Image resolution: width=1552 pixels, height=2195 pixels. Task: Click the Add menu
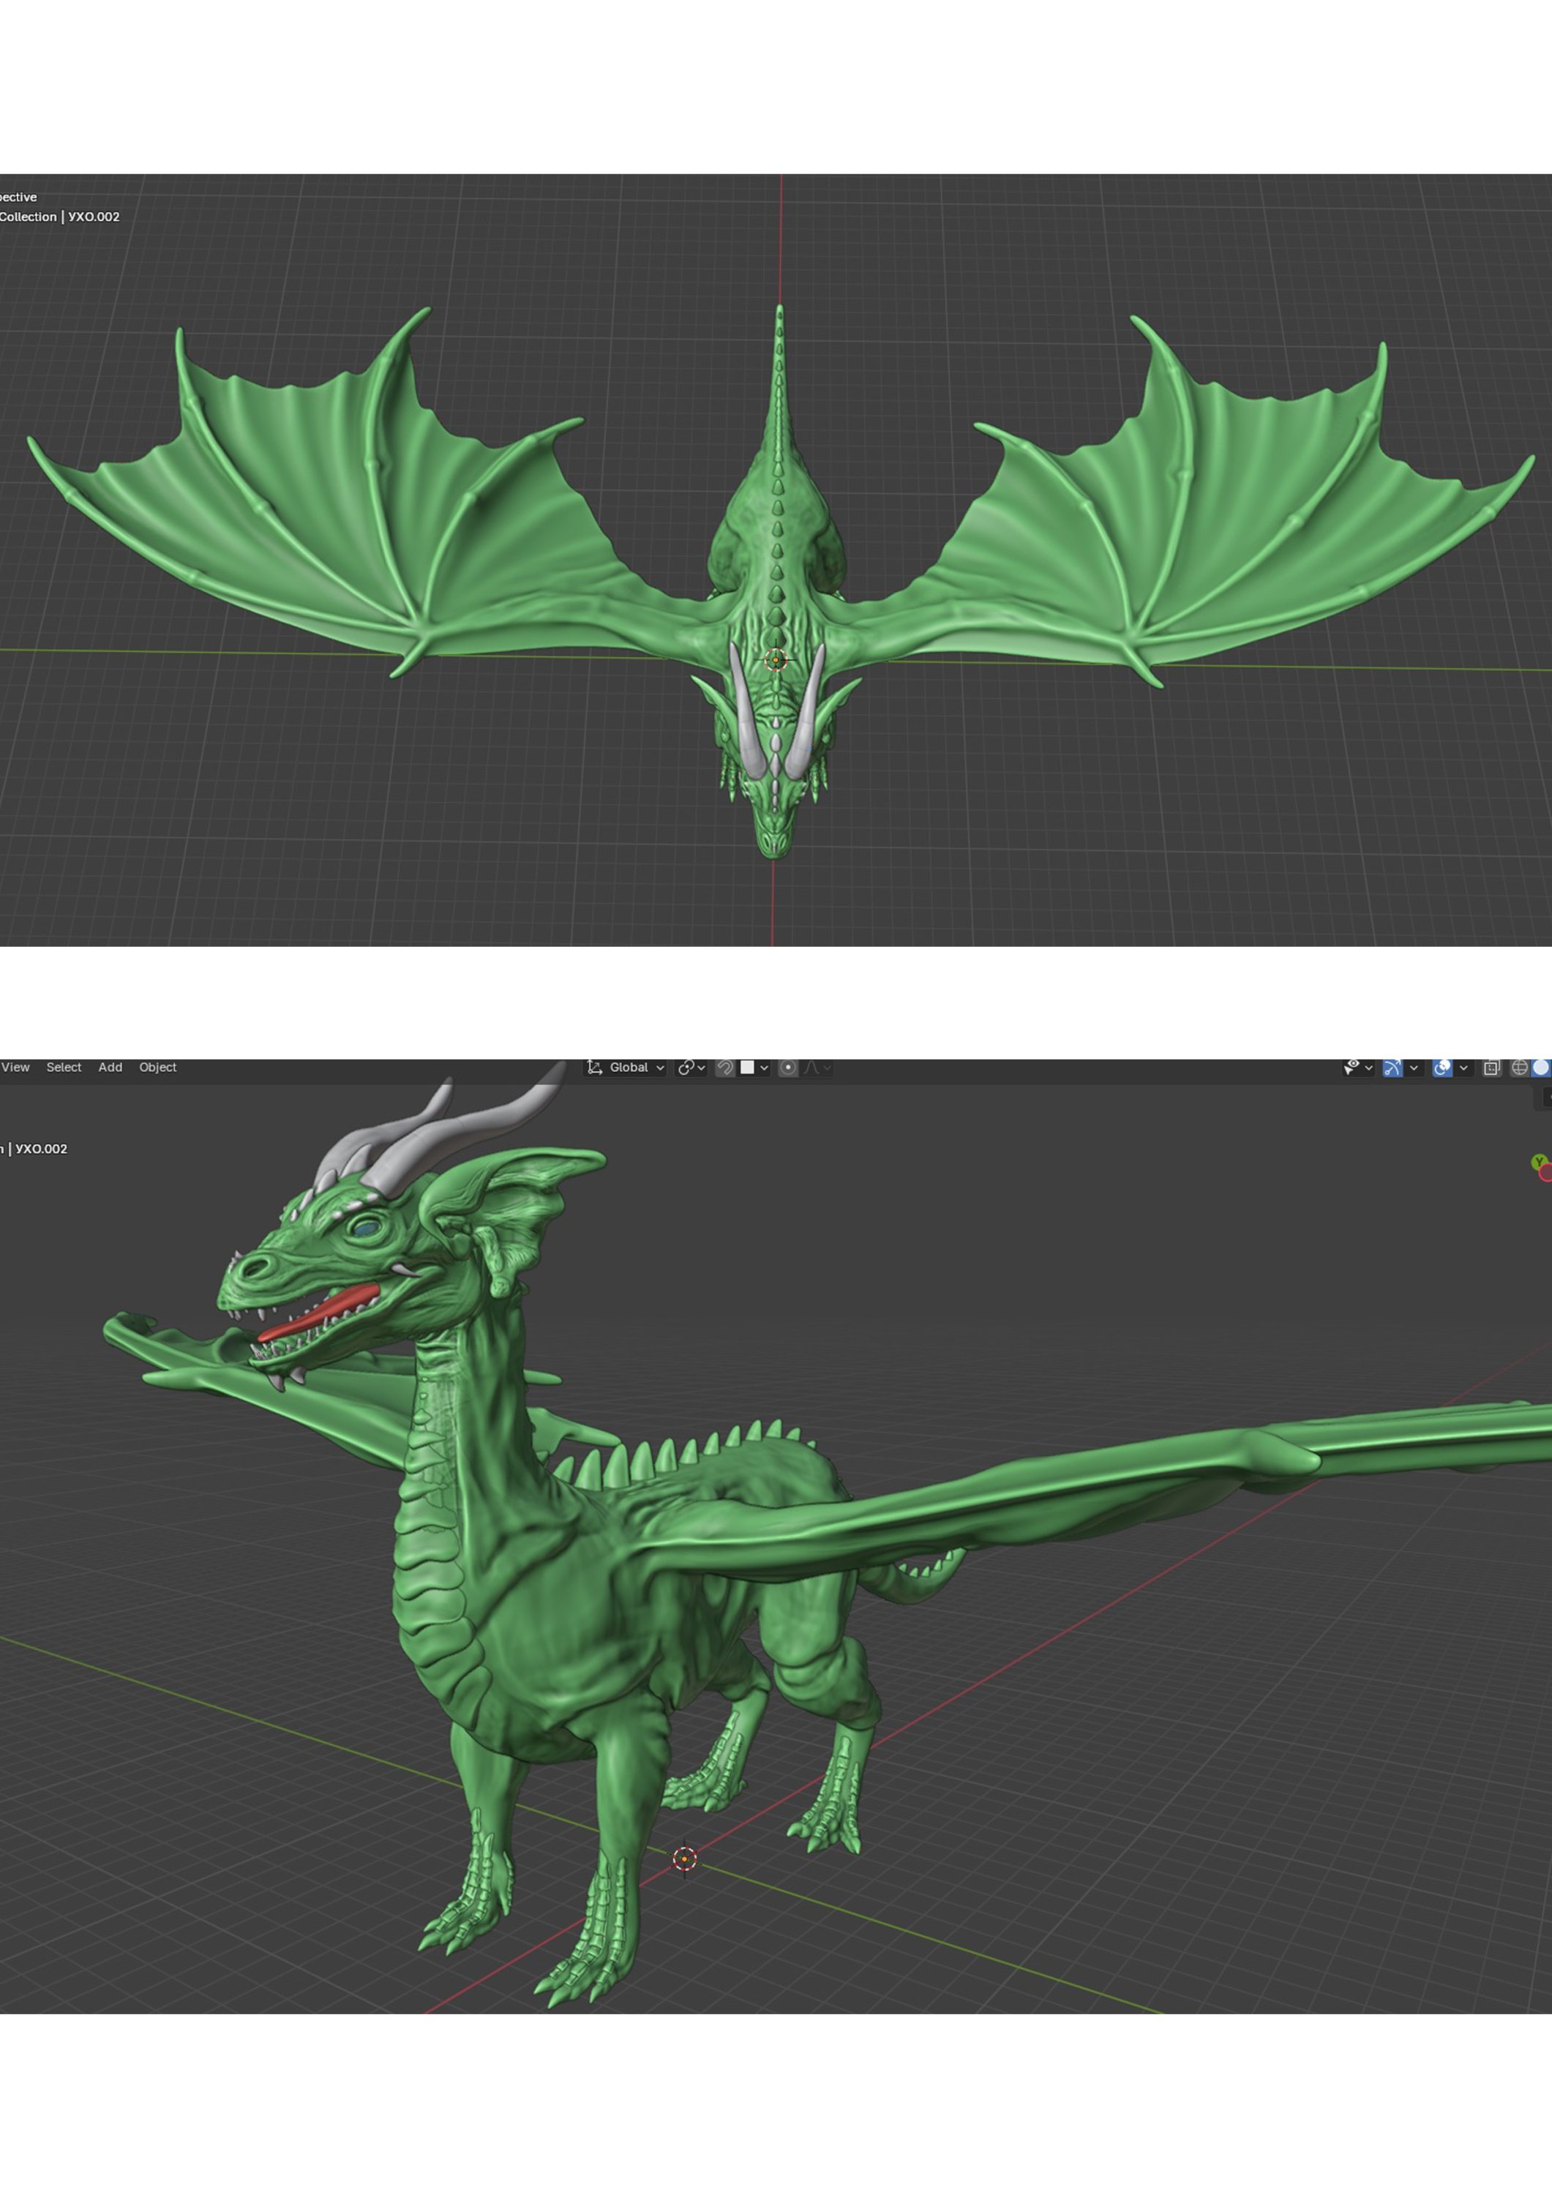[110, 1067]
